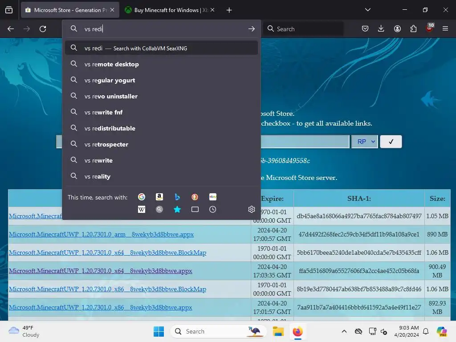This screenshot has width=456, height=342.
Task: Search this time with Google
Action: pyautogui.click(x=141, y=197)
